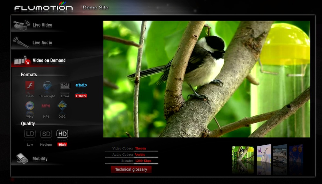Click the Demo Site header text
The image size is (322, 184).
95,7
